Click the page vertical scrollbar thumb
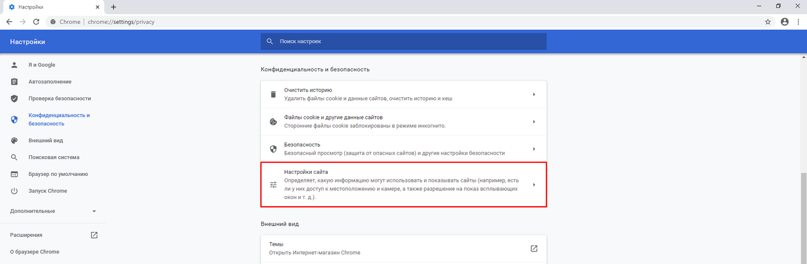The height and width of the screenshot is (264, 807). coord(803,217)
